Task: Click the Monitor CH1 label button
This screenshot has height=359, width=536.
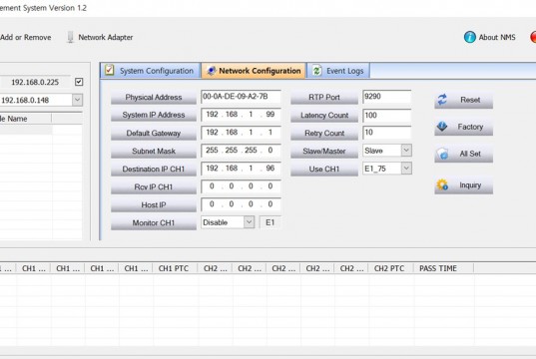Action: tap(154, 222)
